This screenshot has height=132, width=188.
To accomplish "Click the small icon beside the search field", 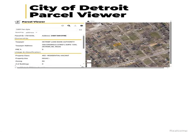I will pos(80,30).
